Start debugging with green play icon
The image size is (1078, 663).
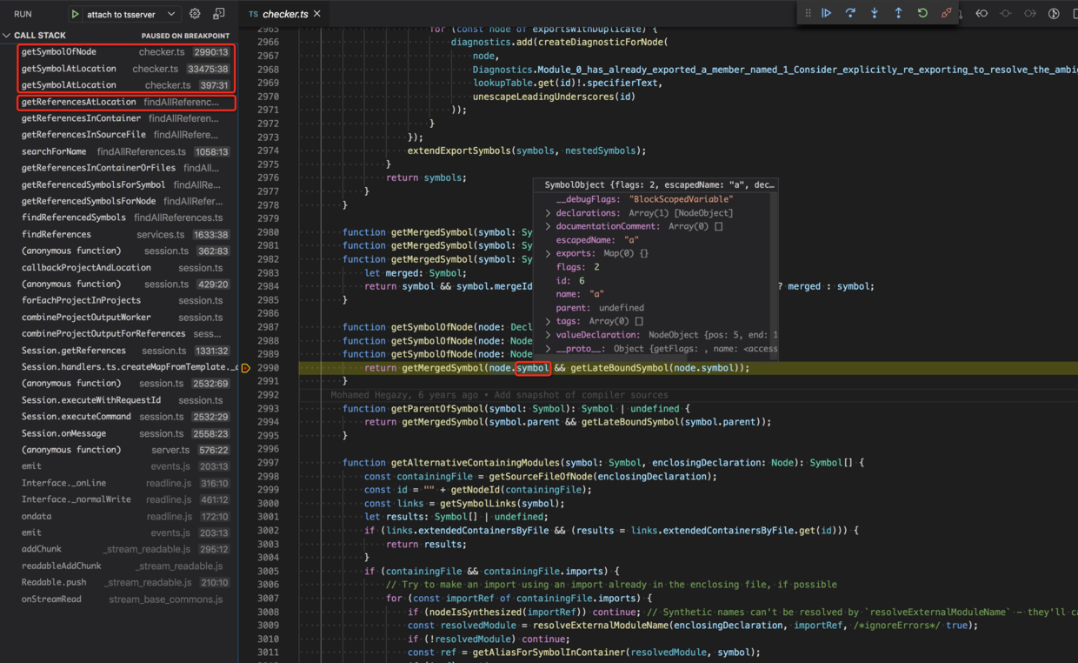click(76, 14)
